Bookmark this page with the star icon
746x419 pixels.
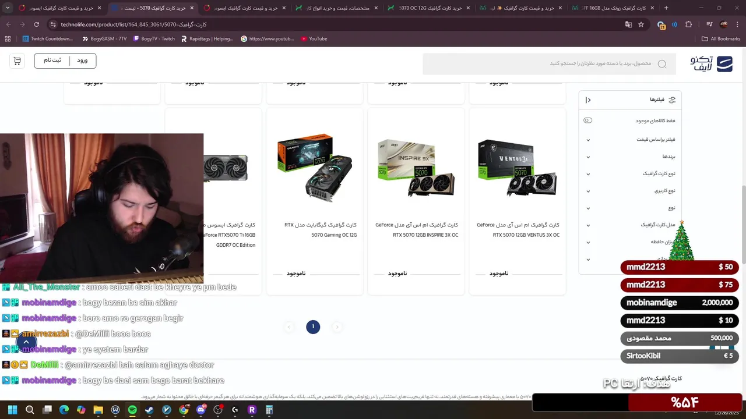641,24
